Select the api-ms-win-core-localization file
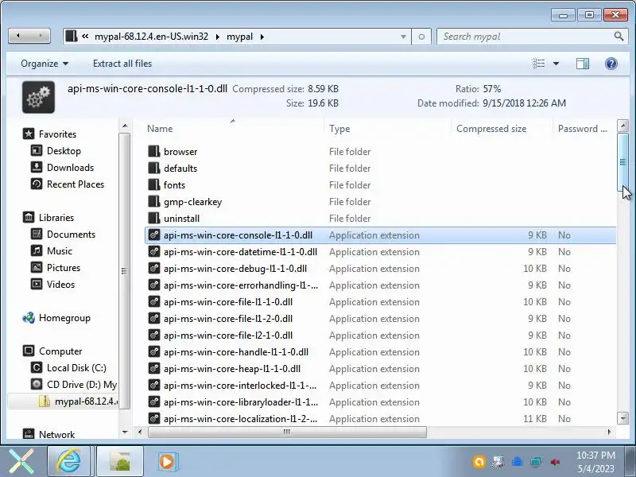 [x=241, y=419]
